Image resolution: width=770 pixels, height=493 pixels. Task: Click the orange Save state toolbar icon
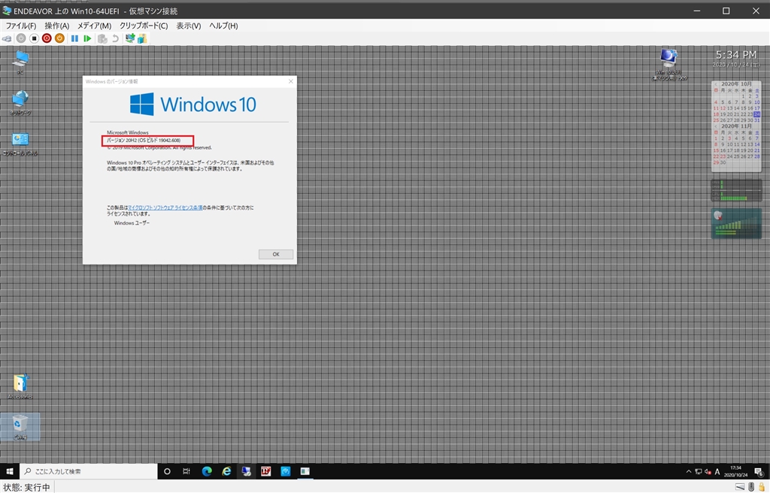coord(59,38)
